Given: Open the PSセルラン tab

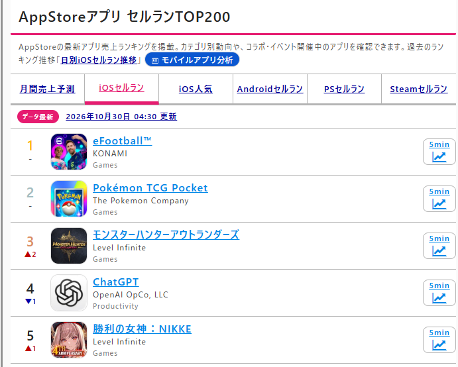Looking at the screenshot, I should click(344, 89).
